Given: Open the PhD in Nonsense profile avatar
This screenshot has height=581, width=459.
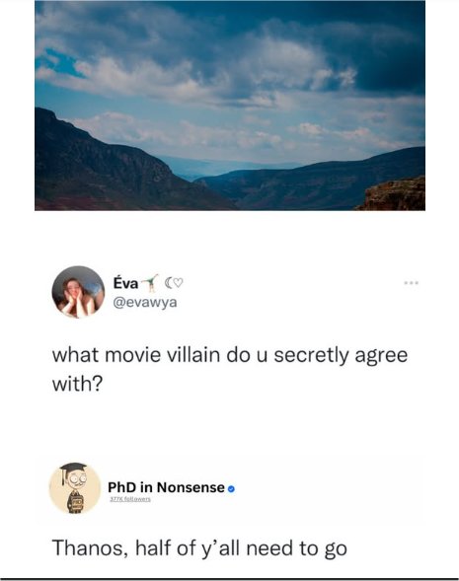Looking at the screenshot, I should [x=75, y=488].
